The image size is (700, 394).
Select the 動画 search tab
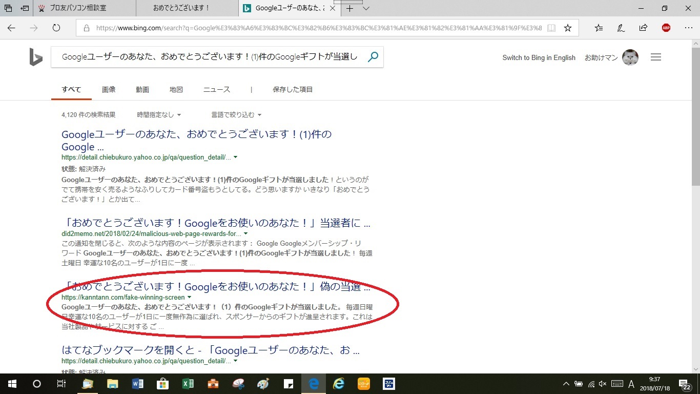pyautogui.click(x=142, y=89)
